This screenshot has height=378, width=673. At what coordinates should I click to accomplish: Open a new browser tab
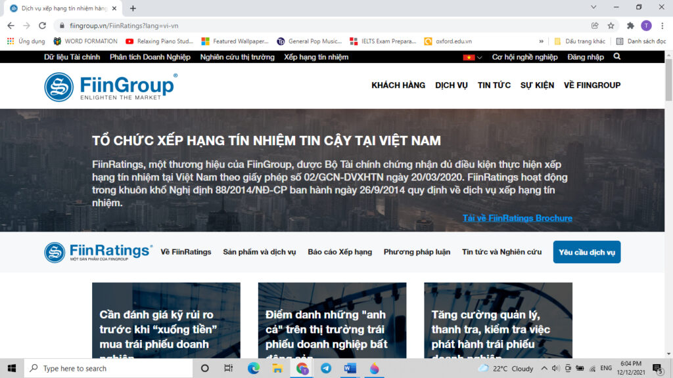(133, 8)
